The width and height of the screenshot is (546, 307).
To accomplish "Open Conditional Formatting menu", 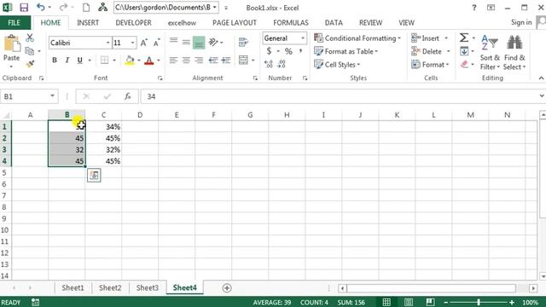I will click(357, 38).
